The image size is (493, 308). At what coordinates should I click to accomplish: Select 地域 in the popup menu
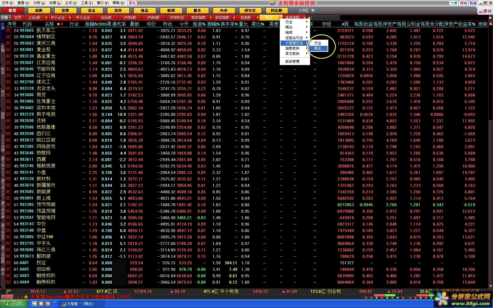(x=295, y=32)
